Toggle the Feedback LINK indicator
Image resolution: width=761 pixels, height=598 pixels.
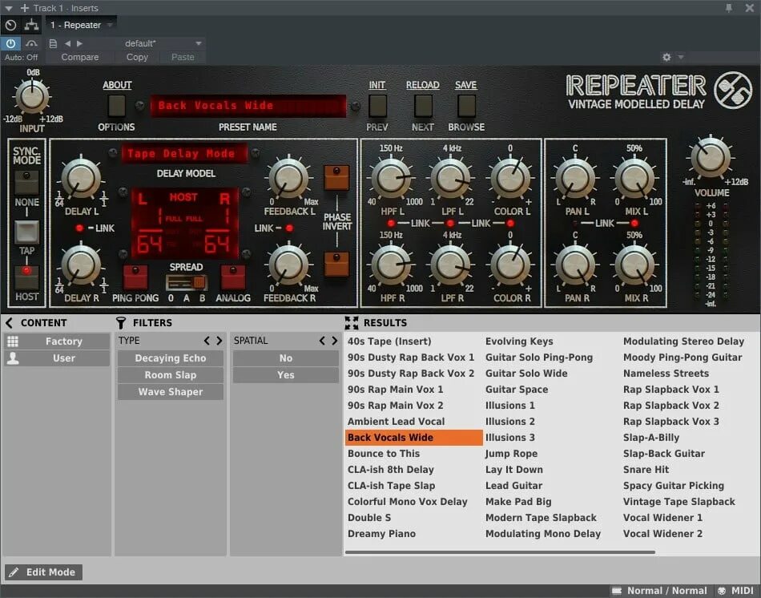click(x=289, y=228)
